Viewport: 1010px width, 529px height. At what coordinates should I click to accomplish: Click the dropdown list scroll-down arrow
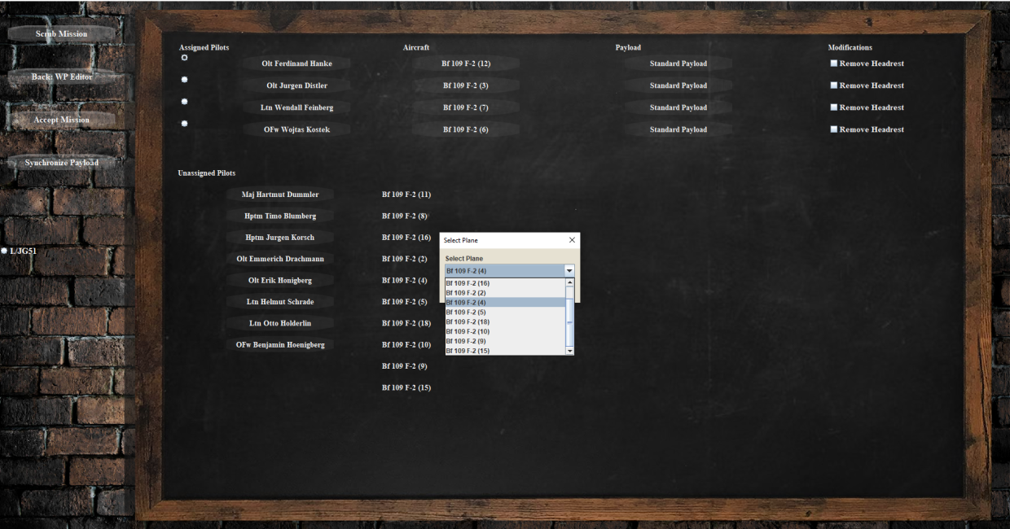[569, 351]
